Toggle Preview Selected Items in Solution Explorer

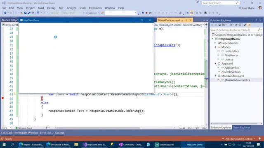249,25
